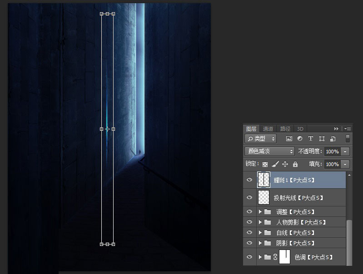The image size is (363, 274).
Task: Click the 不透明度 100% value field
Action: coord(333,152)
